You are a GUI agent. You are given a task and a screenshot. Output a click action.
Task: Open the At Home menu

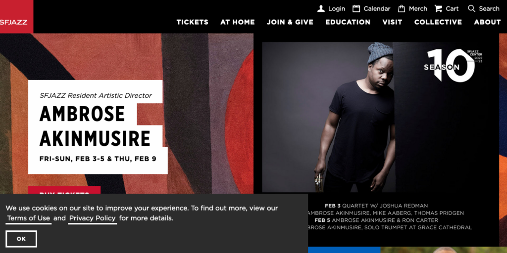coord(237,22)
